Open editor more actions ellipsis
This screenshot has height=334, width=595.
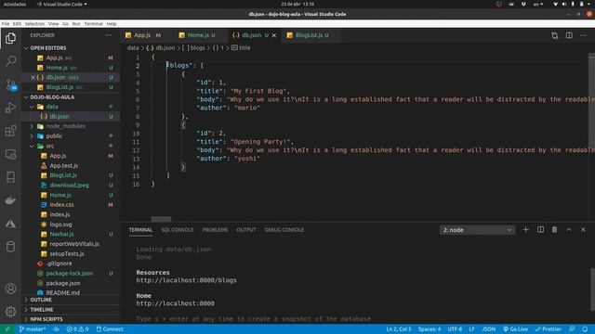tap(583, 35)
